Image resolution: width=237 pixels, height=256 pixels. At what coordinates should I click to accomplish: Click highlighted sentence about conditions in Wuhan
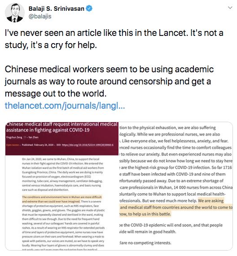(61, 199)
